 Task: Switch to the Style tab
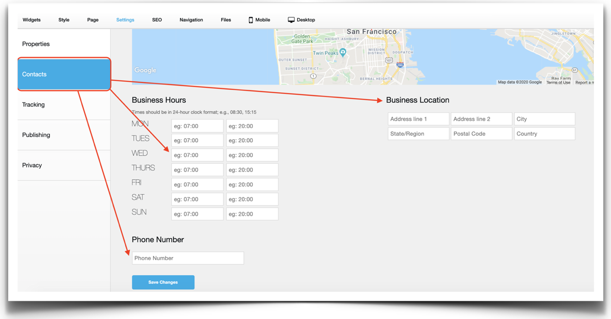coord(64,20)
